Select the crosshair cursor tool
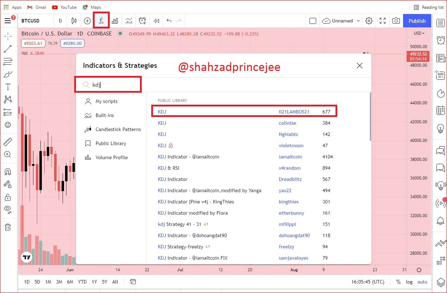447x293 pixels. (x=8, y=36)
